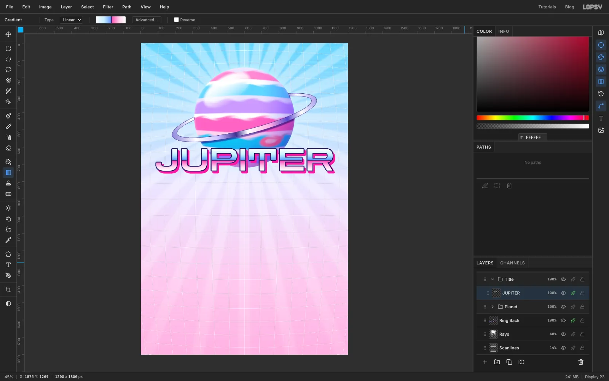
Task: Open the Layer menu
Action: point(66,7)
